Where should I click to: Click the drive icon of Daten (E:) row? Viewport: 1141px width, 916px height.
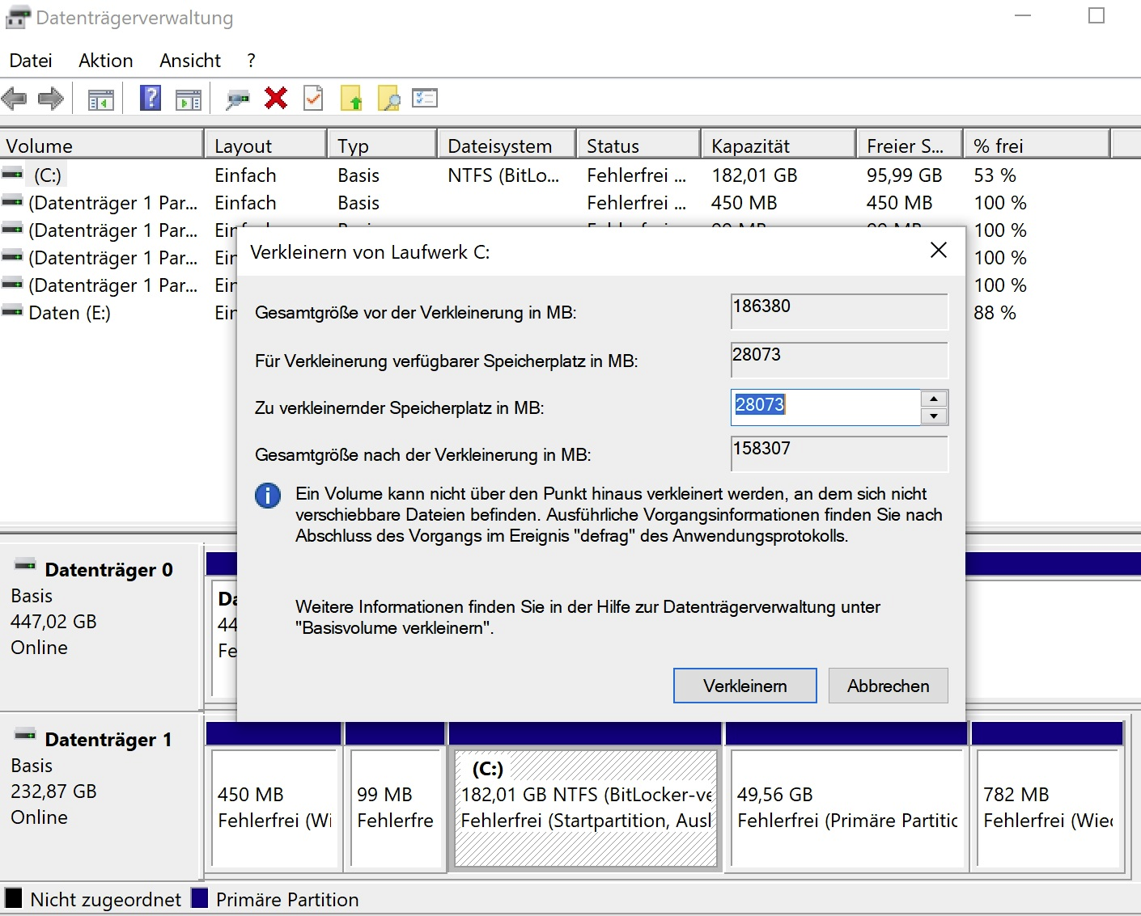click(12, 311)
